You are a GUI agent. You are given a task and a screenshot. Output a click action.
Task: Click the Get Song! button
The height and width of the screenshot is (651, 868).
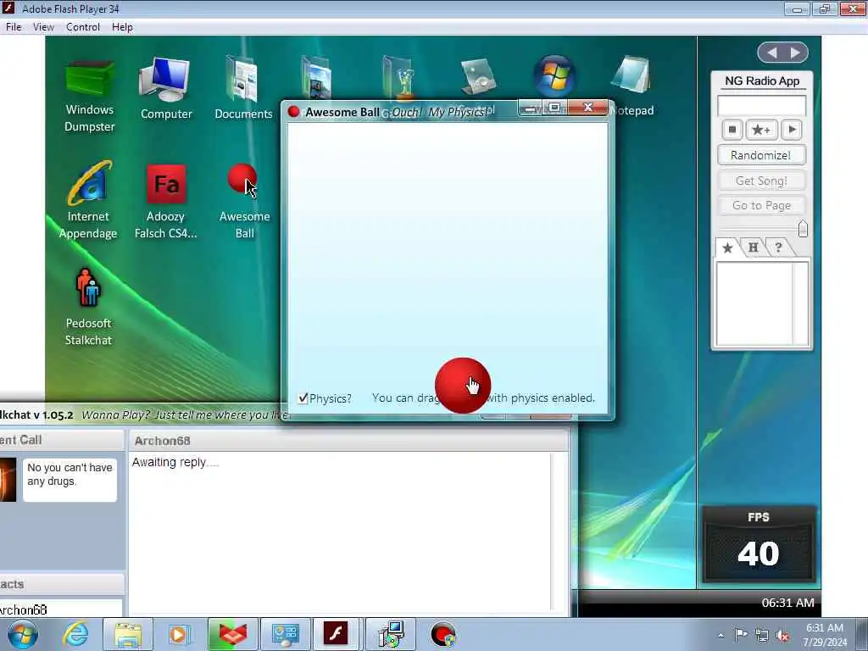(x=761, y=181)
